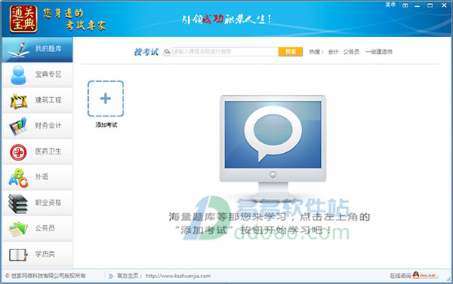
Task: Click the 世家网络科技有限公司版权所有 copyright text
Action: [45, 276]
